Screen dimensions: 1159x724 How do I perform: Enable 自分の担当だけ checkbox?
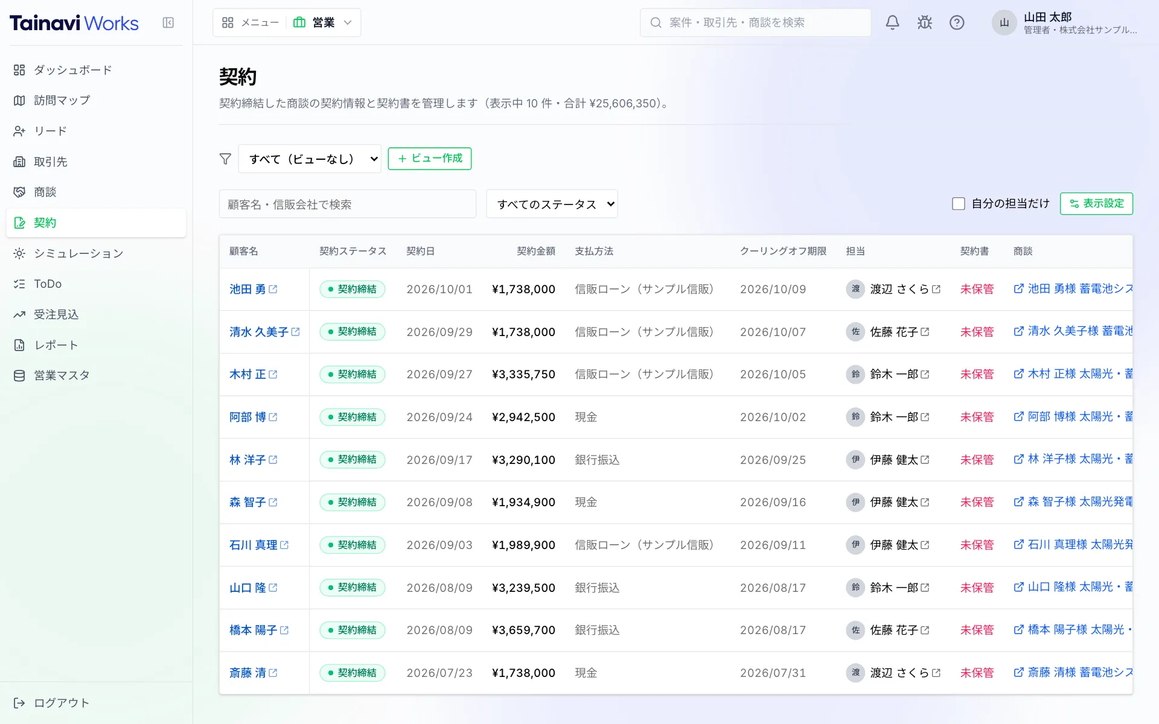(x=959, y=204)
